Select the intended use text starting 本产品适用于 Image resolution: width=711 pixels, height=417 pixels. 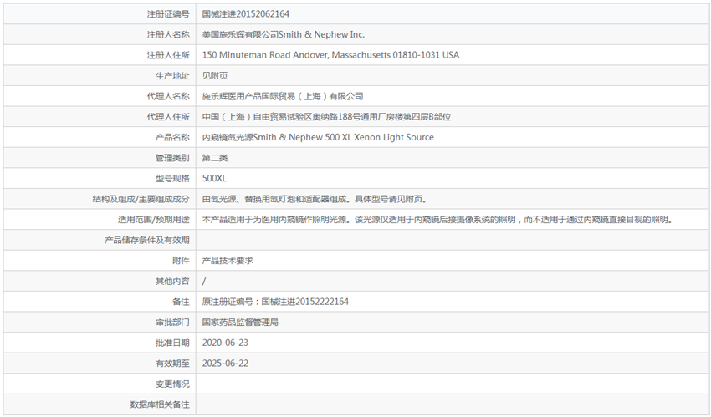437,220
